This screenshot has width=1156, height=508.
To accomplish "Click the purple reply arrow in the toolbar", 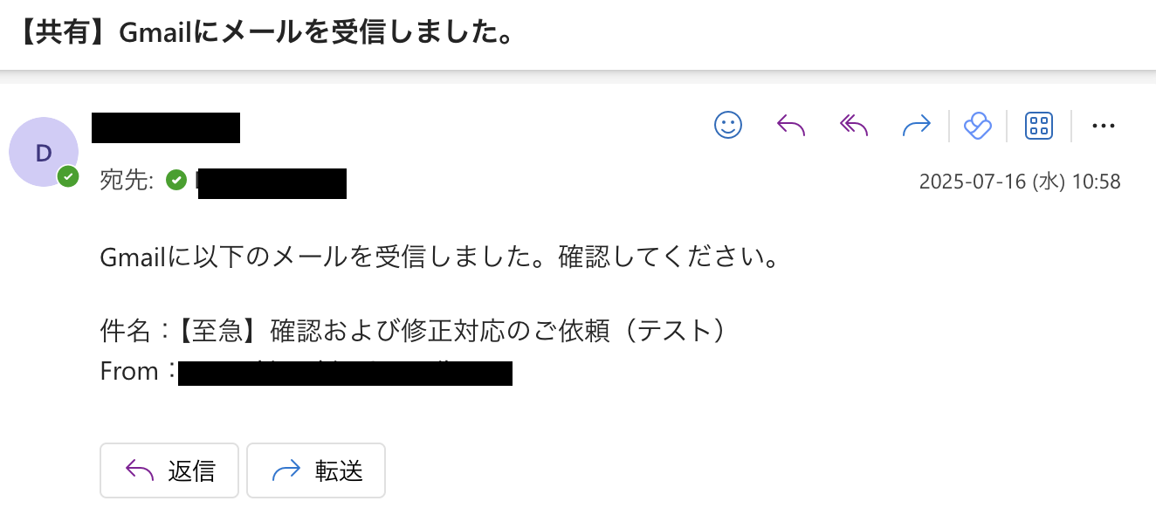I will [x=790, y=127].
